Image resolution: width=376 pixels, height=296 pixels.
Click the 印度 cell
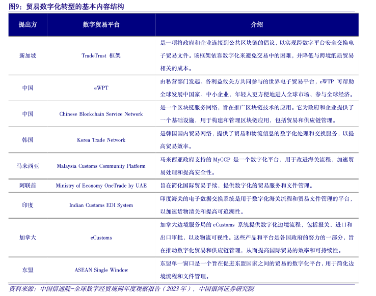(28, 205)
